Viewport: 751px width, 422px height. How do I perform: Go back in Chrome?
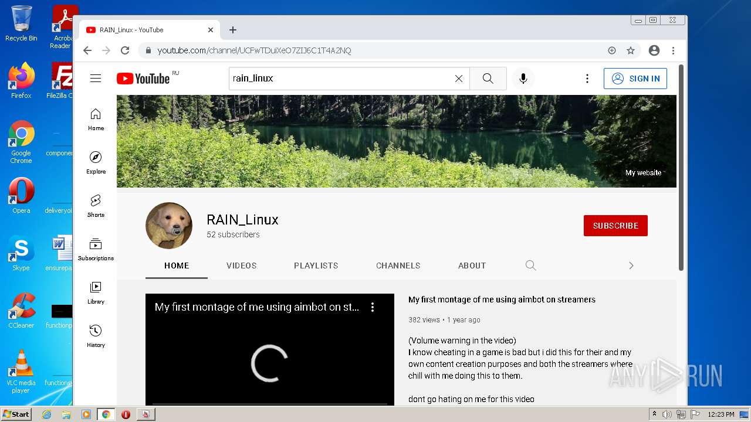[x=87, y=50]
